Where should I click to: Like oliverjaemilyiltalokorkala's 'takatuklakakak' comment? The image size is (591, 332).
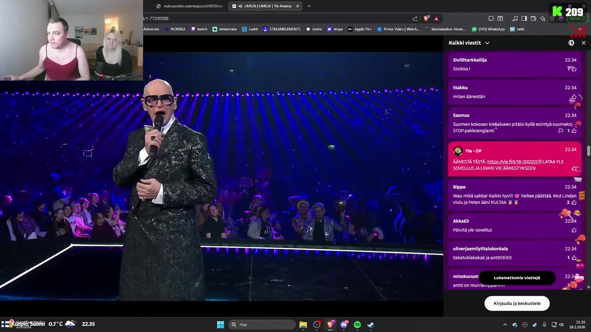coord(574,258)
